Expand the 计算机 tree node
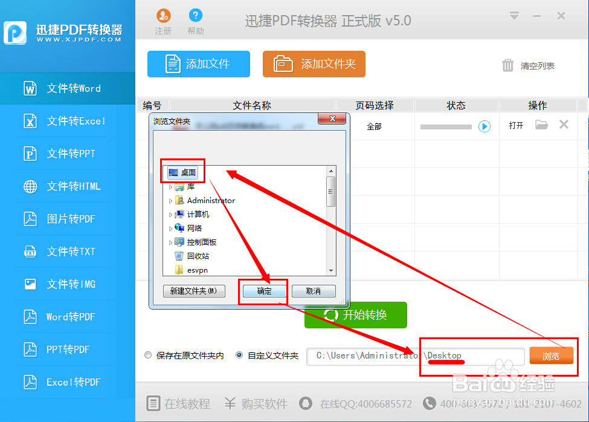 170,215
